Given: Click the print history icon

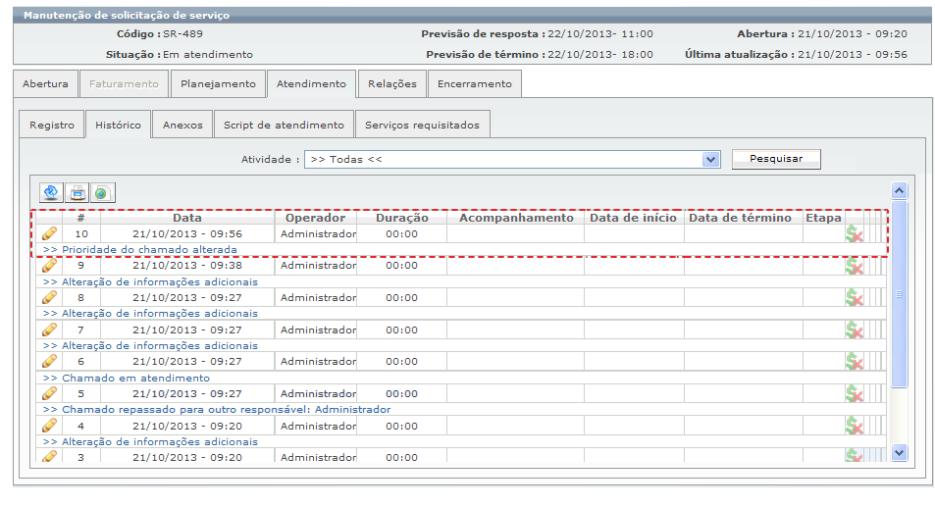Looking at the screenshot, I should (77, 192).
